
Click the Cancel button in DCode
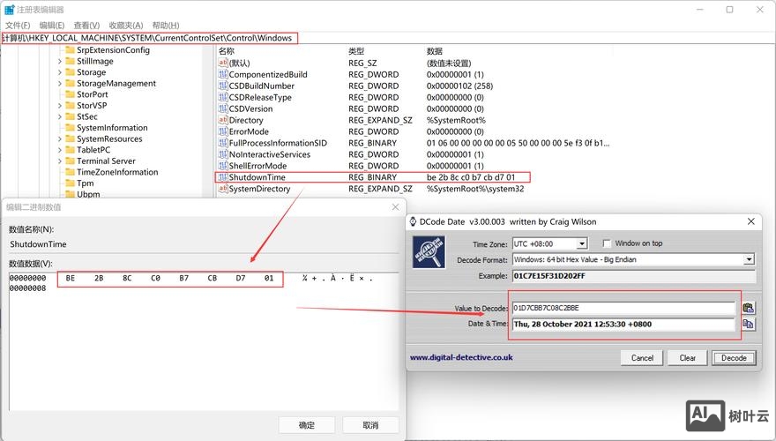pyautogui.click(x=642, y=358)
